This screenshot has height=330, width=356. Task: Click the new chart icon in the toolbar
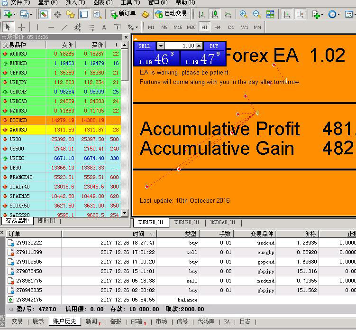point(9,14)
